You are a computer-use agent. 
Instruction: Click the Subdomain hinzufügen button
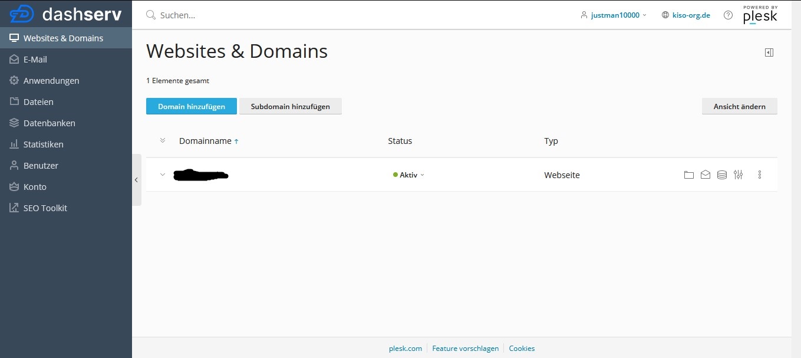point(290,107)
